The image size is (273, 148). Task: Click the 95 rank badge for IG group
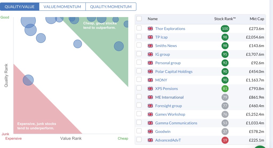pyautogui.click(x=225, y=54)
